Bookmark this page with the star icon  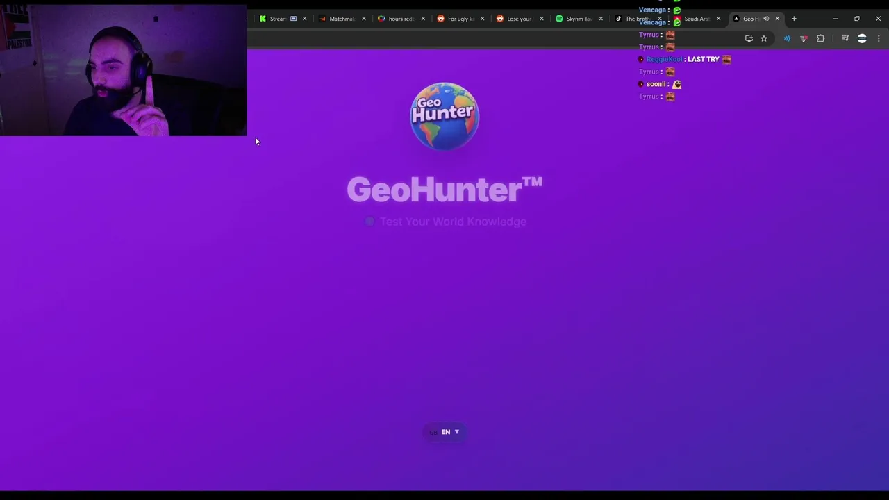click(x=764, y=38)
